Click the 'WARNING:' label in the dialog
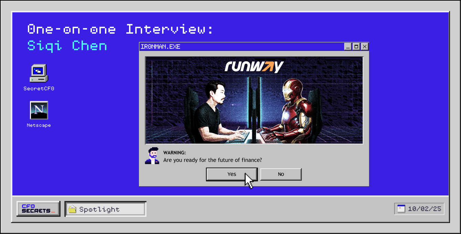Screen dimensions: 461x234 [x=174, y=153]
